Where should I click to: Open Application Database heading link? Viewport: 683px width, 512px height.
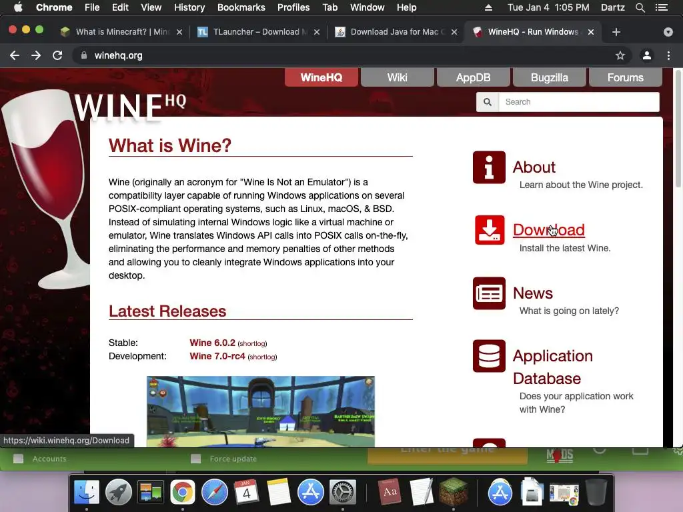tap(553, 367)
